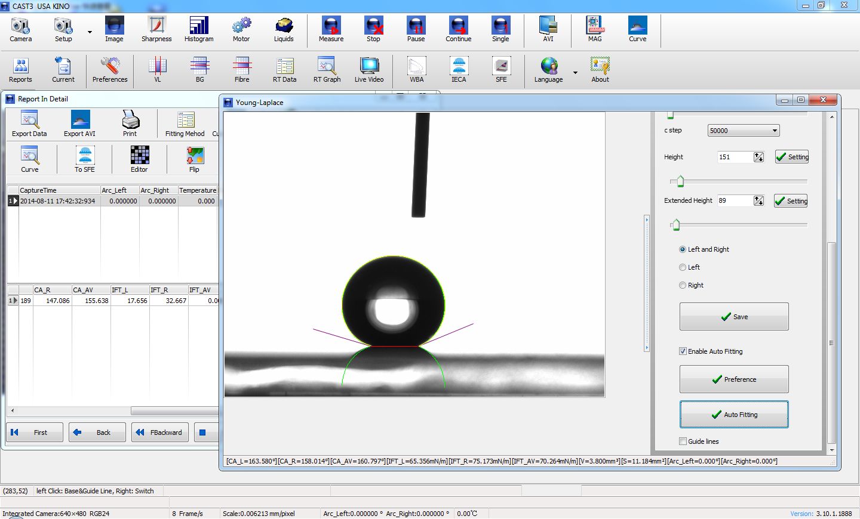This screenshot has width=860, height=519.
Task: Open the Motor control panel
Action: click(x=241, y=29)
